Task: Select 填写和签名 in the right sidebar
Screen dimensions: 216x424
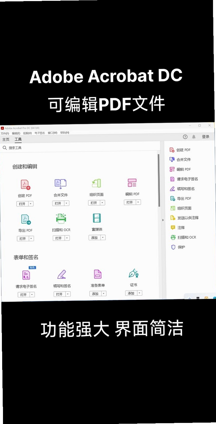Action: click(182, 189)
